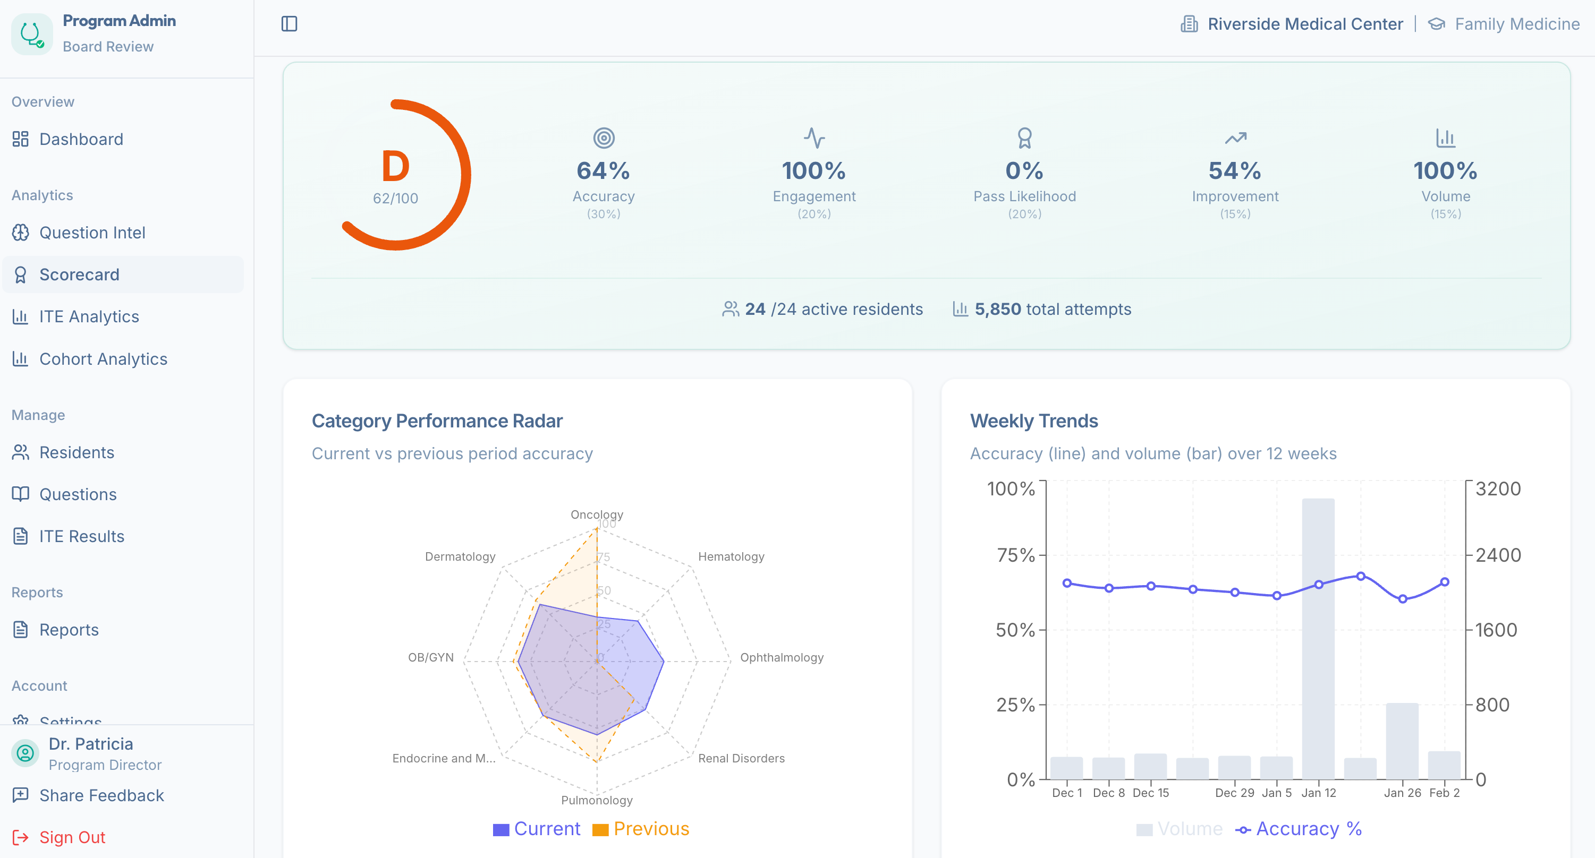This screenshot has height=858, width=1595.
Task: Click the Riverside Medical Center building icon
Action: (1189, 24)
